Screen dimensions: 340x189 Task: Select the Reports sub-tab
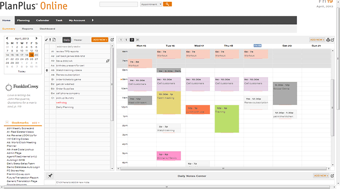point(27,29)
